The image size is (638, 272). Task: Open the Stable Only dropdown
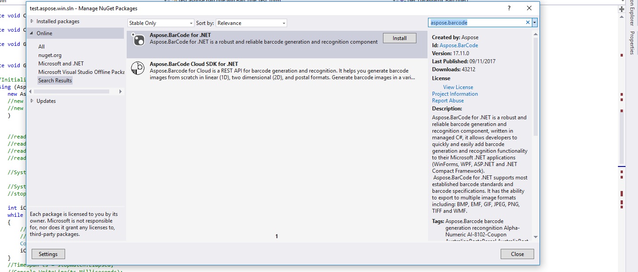click(x=161, y=23)
